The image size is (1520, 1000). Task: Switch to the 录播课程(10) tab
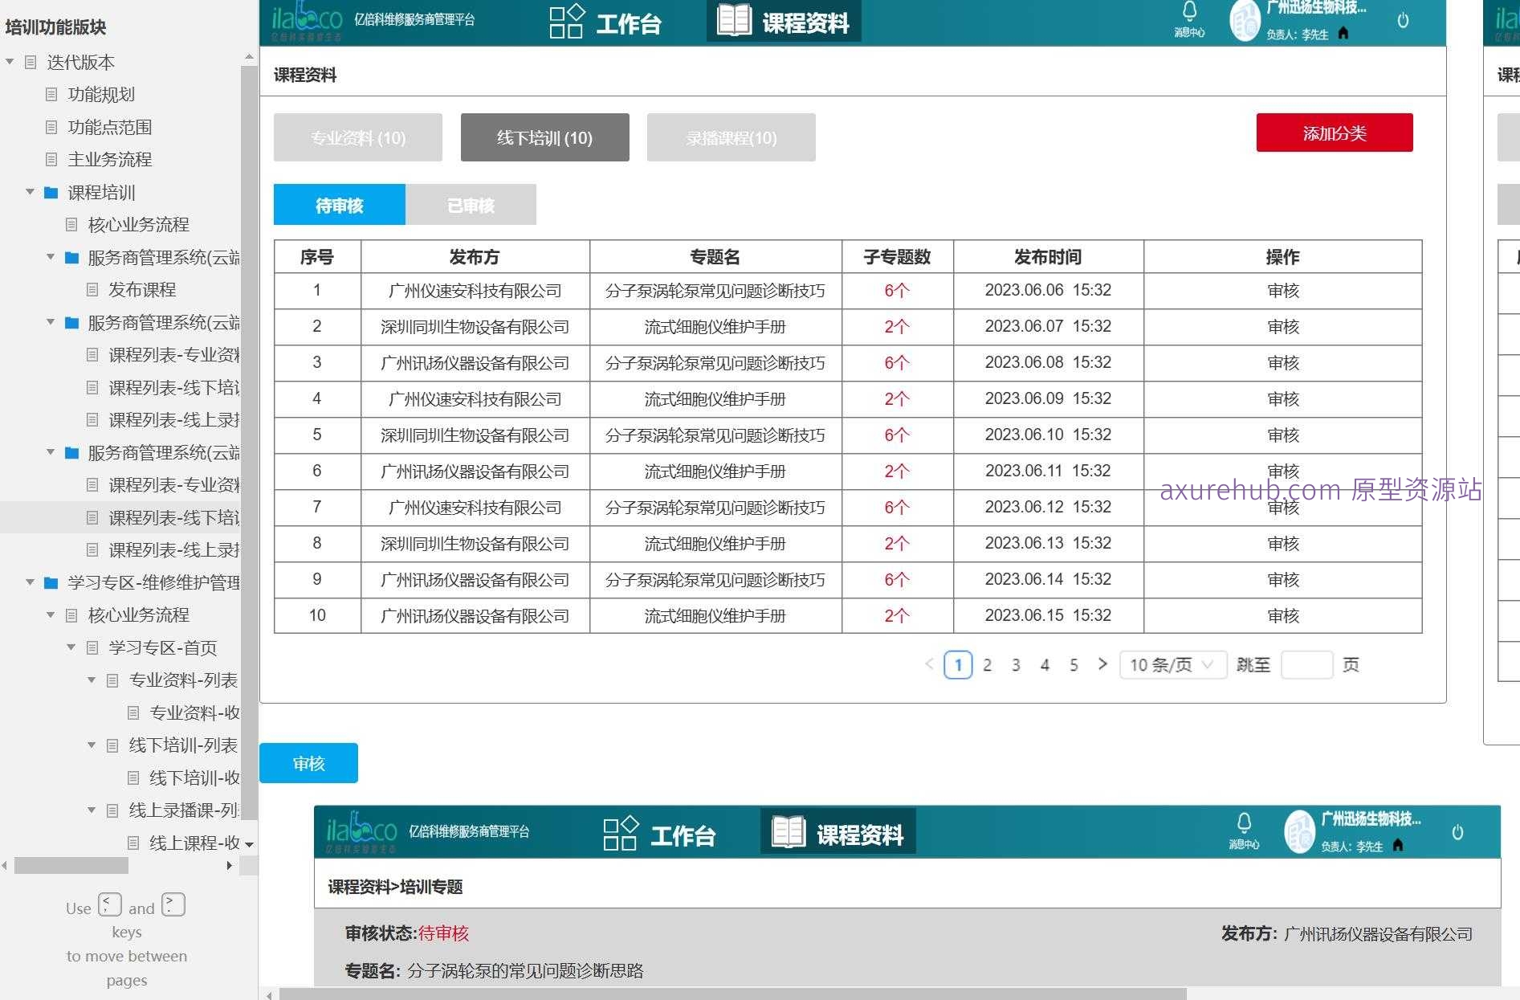[x=730, y=137]
